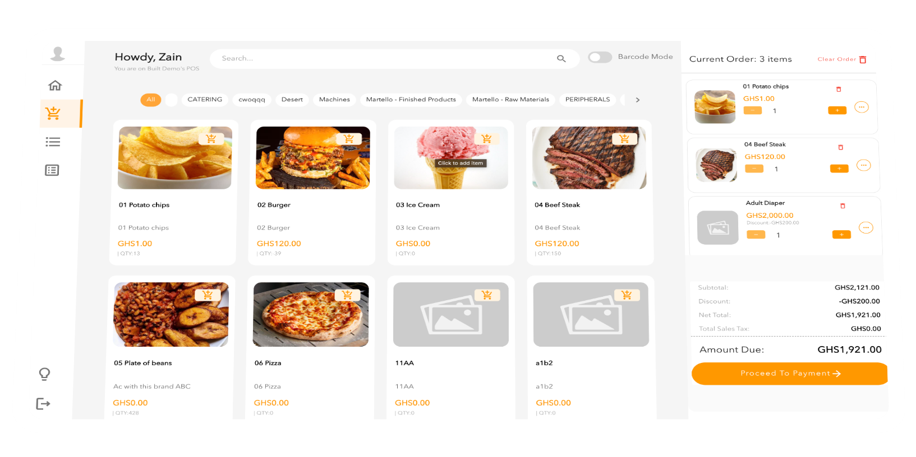916x457 pixels.
Task: Toggle Barcode Mode switch
Action: [600, 57]
